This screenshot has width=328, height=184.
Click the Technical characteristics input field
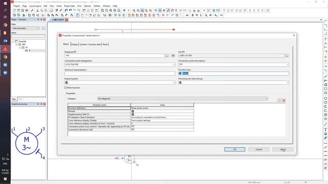click(120, 74)
